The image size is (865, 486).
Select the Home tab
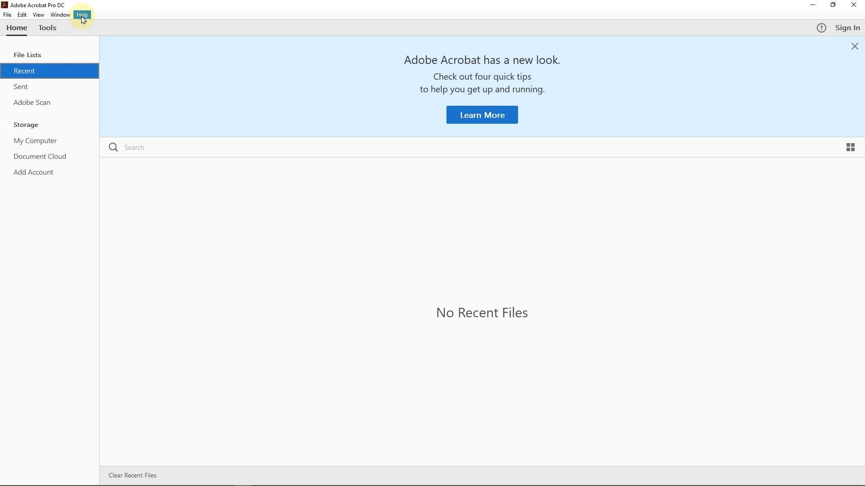pyautogui.click(x=17, y=28)
